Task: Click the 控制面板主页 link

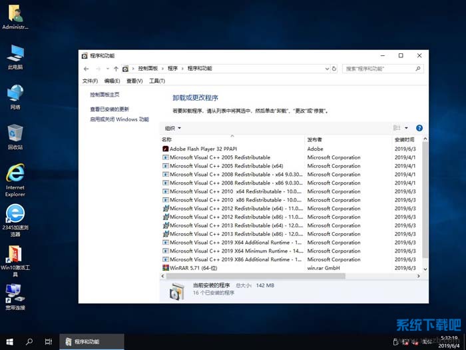Action: tap(105, 95)
